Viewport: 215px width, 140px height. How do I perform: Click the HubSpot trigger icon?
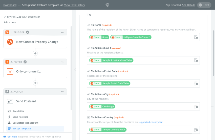tap(10, 42)
